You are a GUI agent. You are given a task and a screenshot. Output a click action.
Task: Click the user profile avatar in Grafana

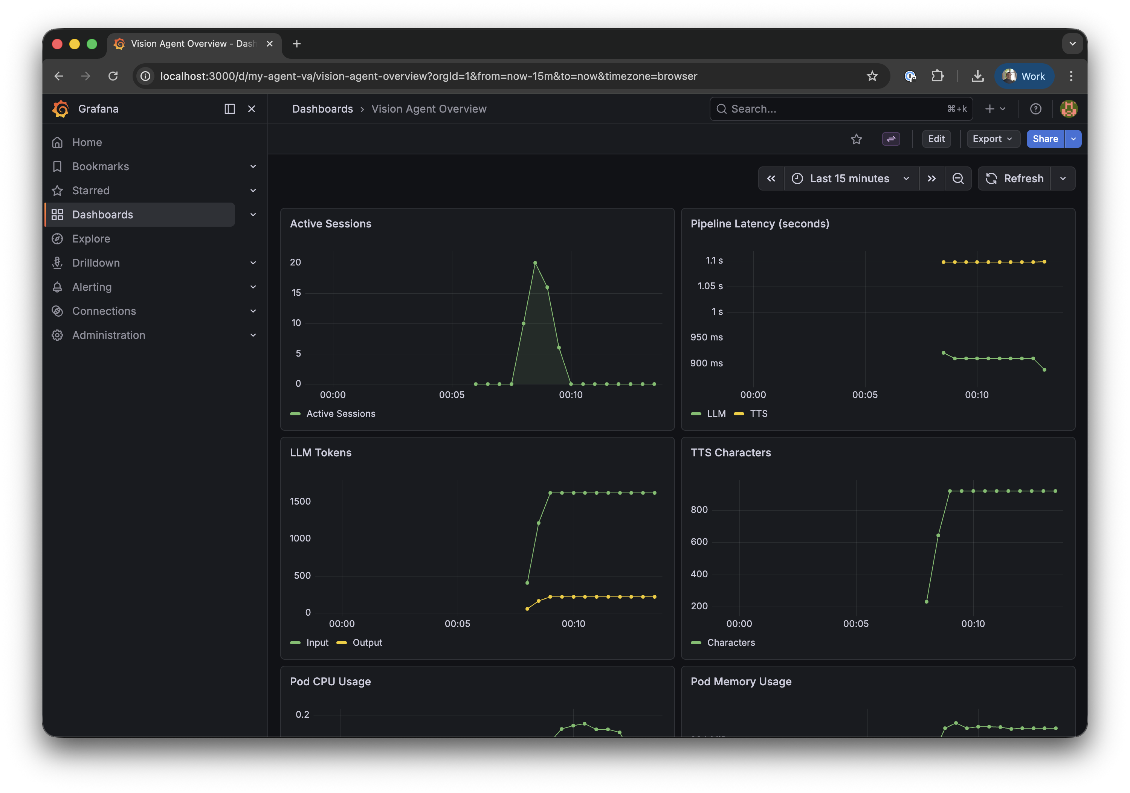1069,109
